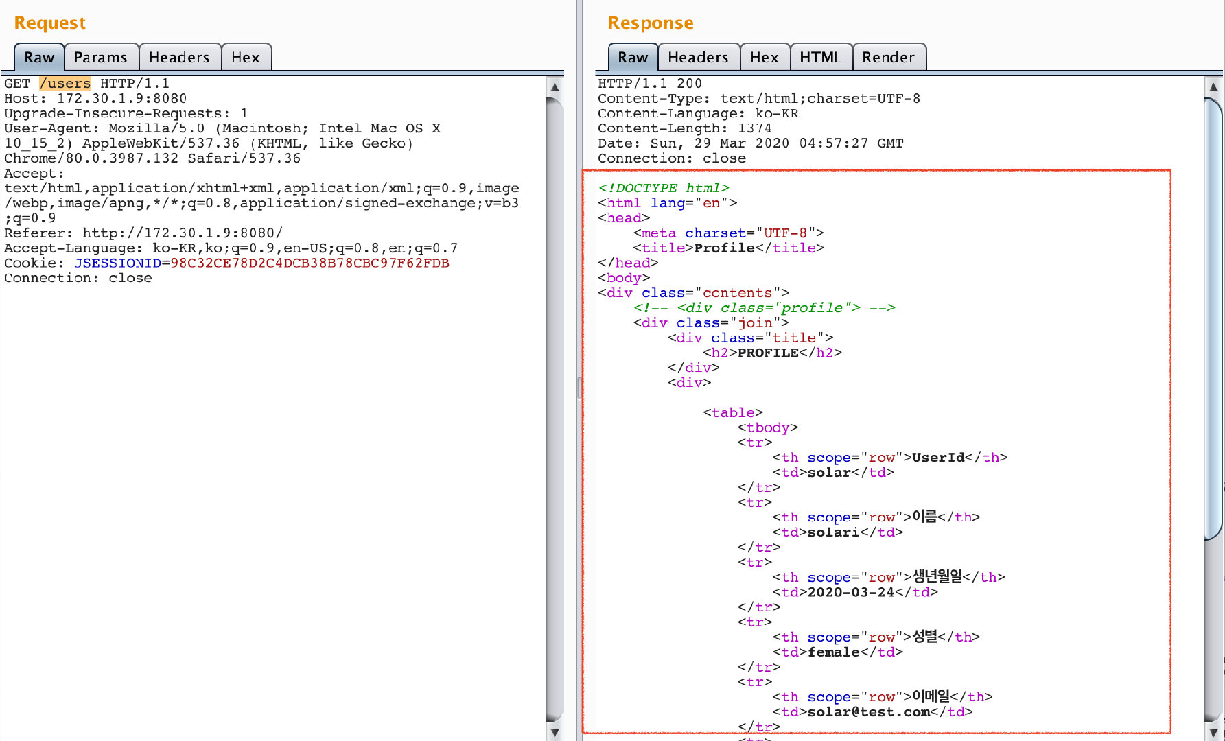
Task: Click the UserId th row line
Action: pyautogui.click(x=890, y=458)
